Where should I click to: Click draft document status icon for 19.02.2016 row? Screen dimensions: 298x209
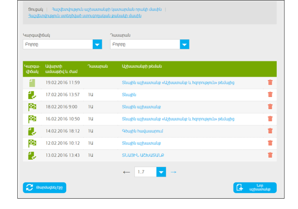pos(32,83)
